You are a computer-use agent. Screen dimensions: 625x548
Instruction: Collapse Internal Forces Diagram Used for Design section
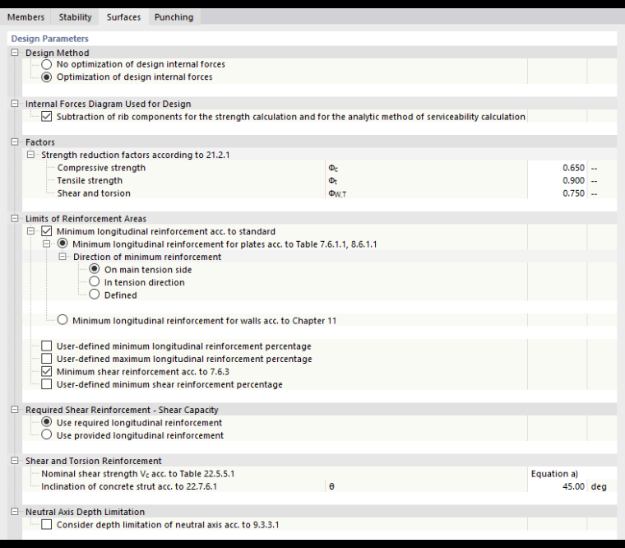[x=15, y=104]
